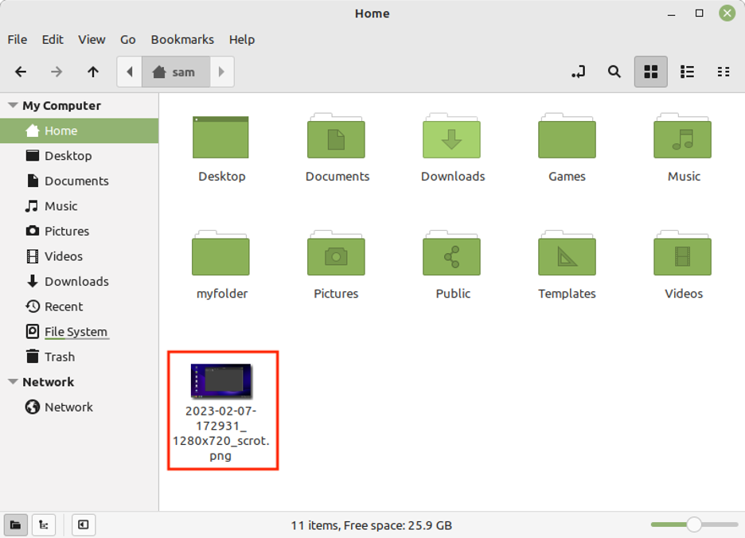This screenshot has height=538, width=745.
Task: Switch to list view
Action: [687, 72]
